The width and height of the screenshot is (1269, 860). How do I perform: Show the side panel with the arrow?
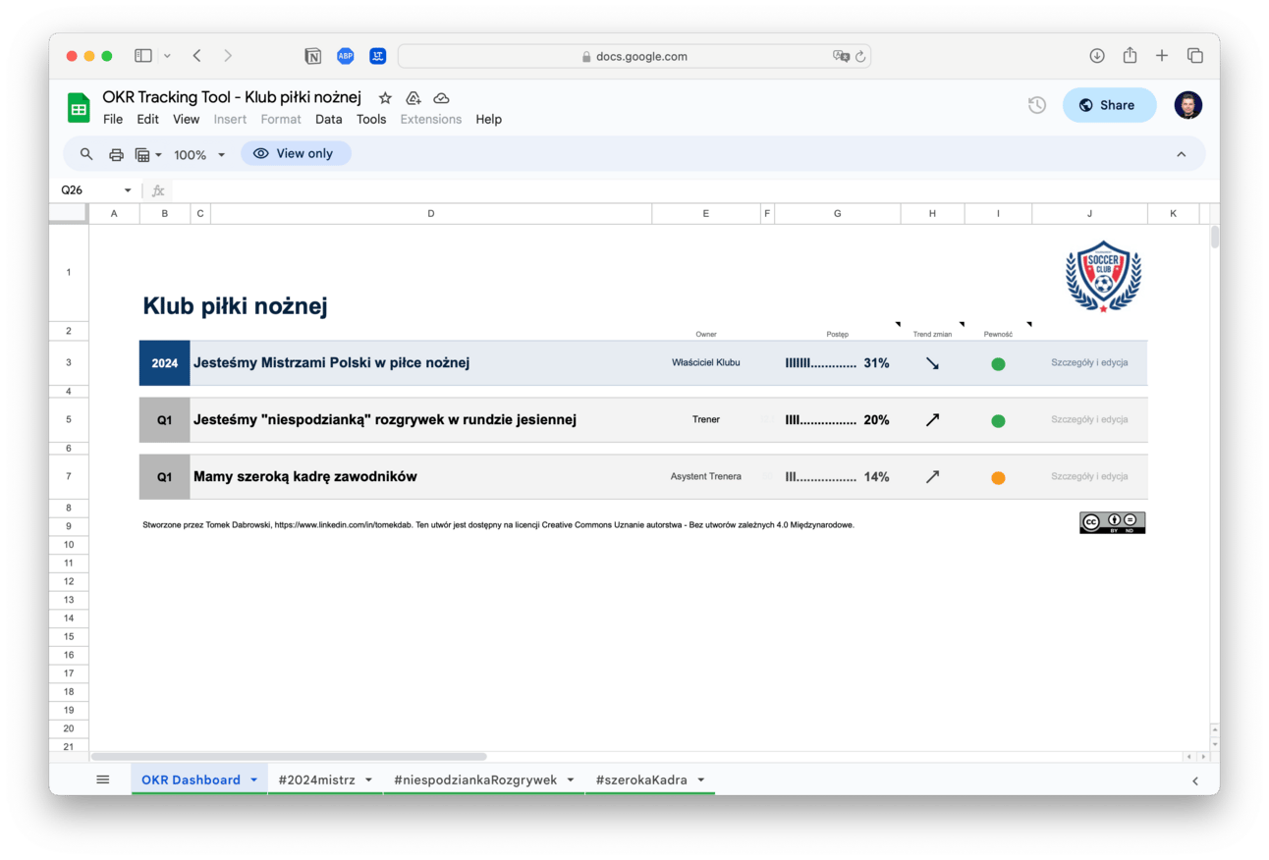pyautogui.click(x=1195, y=780)
